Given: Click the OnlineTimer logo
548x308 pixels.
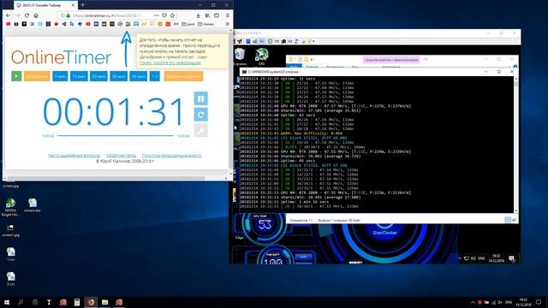Looking at the screenshot, I should (x=61, y=57).
